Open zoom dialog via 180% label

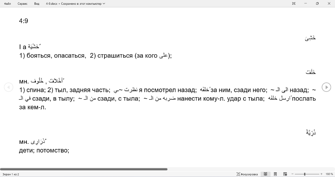point(329,174)
